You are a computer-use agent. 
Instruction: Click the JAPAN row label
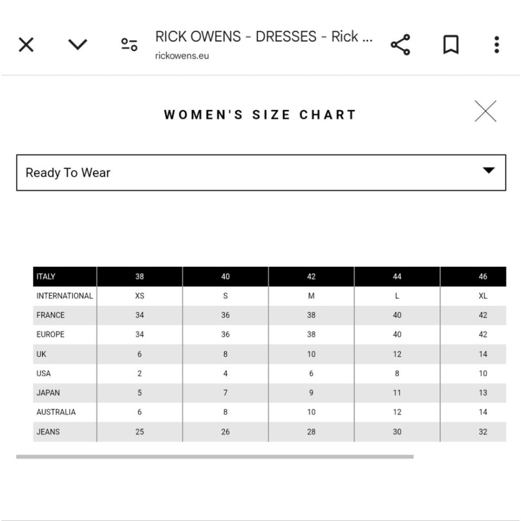(x=48, y=393)
